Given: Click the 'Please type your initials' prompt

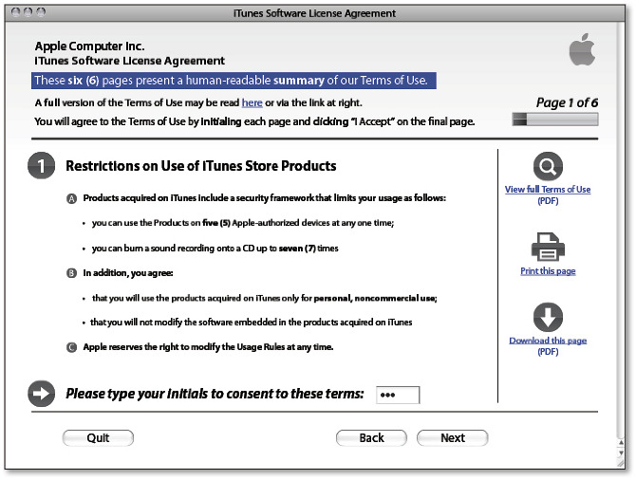Looking at the screenshot, I should [x=215, y=394].
